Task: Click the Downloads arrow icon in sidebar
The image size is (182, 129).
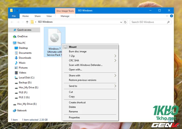Action: pyautogui.click(x=16, y=58)
